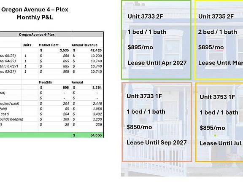Click the monthly expense cell 284
This screenshot has height=182, width=243.
(x=66, y=114)
